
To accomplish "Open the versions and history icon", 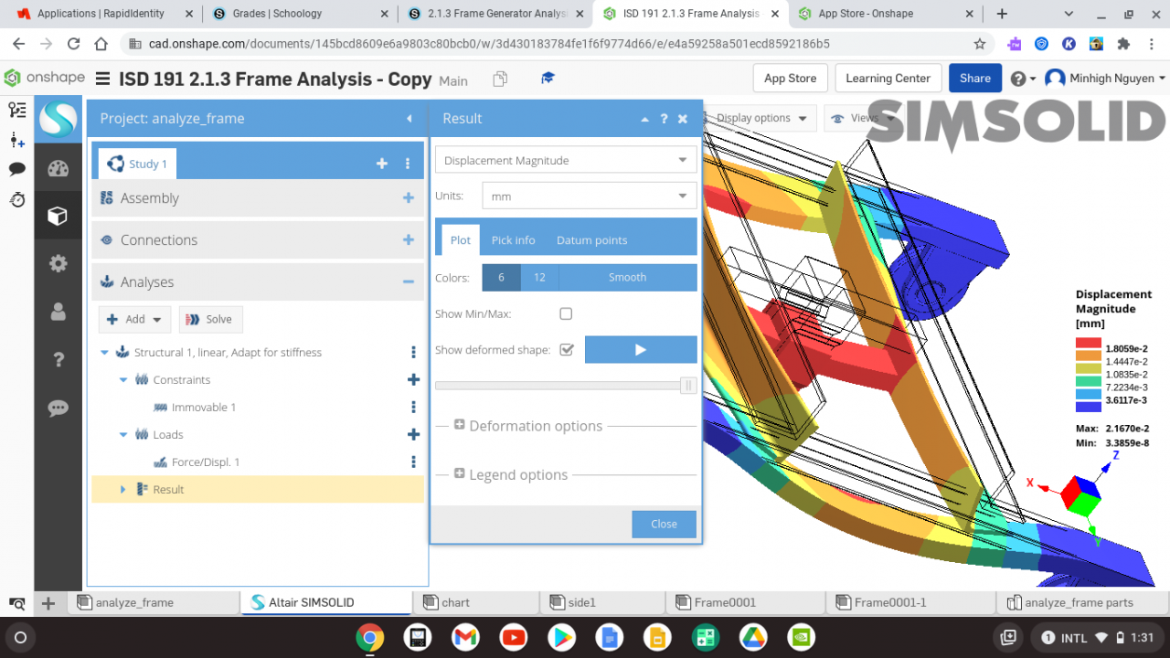I will [16, 110].
